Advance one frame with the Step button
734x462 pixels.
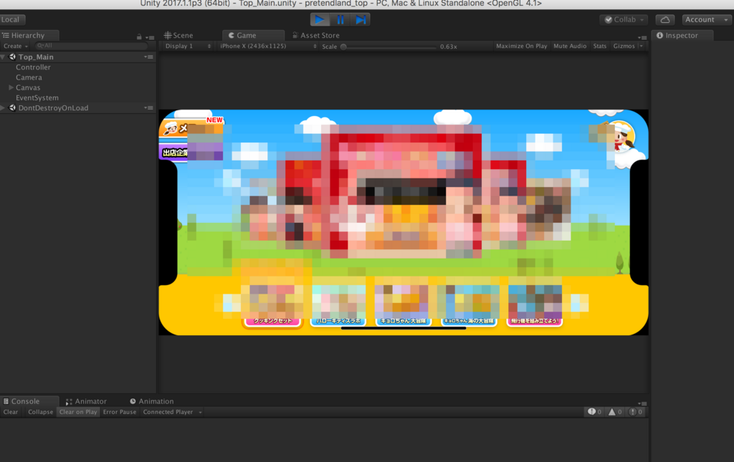pyautogui.click(x=361, y=19)
